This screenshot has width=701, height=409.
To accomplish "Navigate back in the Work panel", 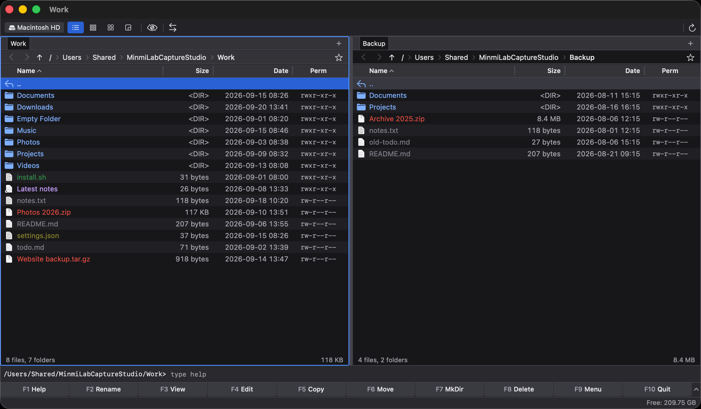I will pyautogui.click(x=11, y=57).
